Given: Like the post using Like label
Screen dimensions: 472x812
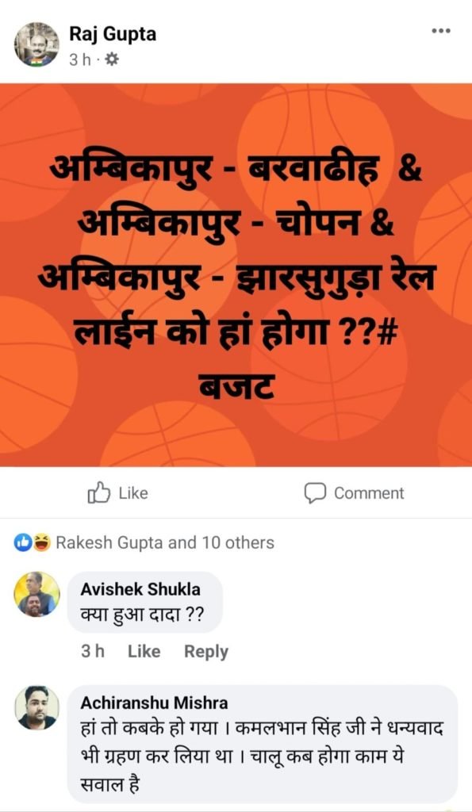Looking at the screenshot, I should tap(133, 493).
